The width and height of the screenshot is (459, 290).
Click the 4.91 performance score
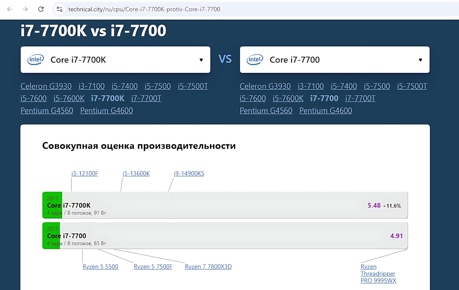pyautogui.click(x=397, y=236)
